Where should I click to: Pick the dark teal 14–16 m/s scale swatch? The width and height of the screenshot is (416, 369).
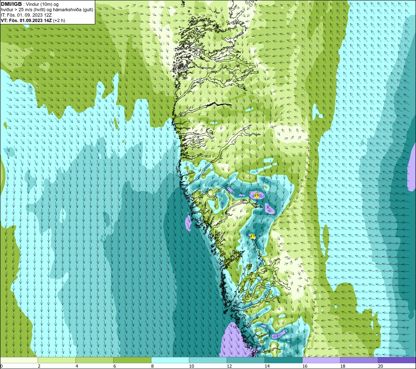[x=284, y=360]
